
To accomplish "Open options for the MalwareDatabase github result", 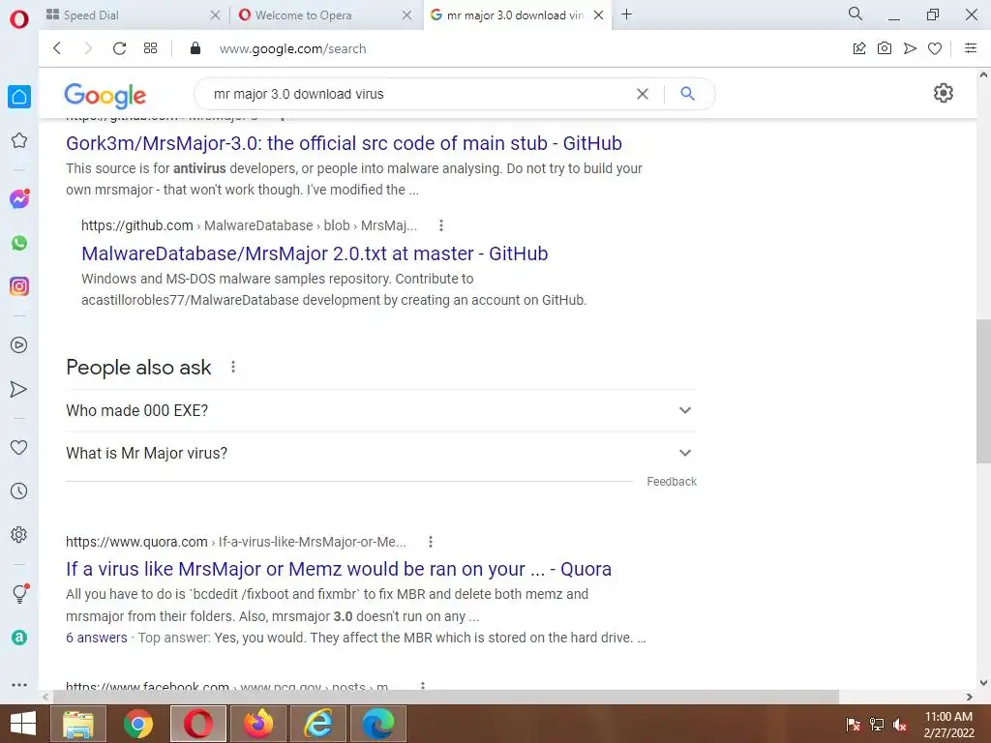I will click(441, 225).
